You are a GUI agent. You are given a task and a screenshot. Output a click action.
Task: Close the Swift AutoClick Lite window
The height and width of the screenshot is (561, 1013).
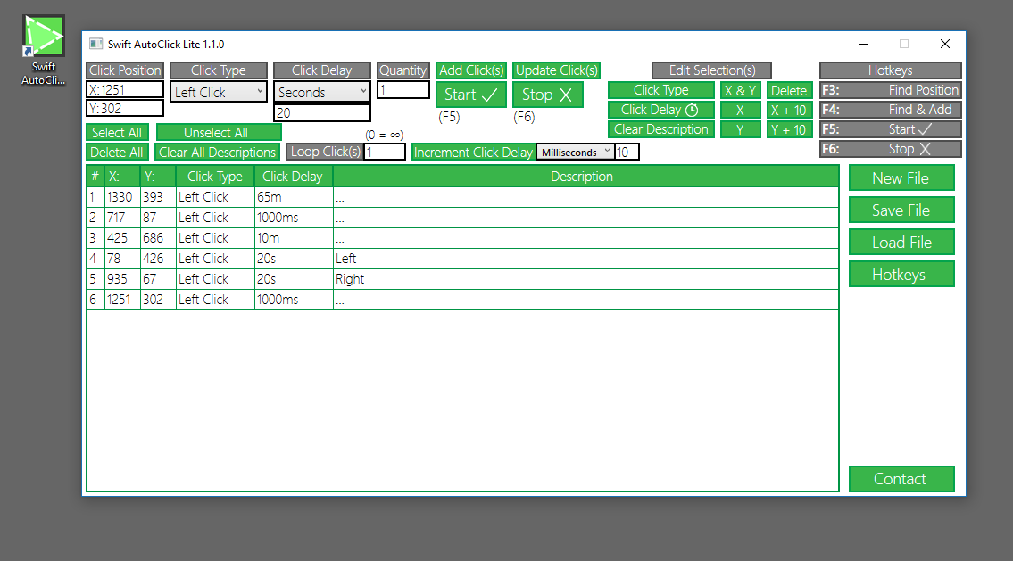coord(945,44)
